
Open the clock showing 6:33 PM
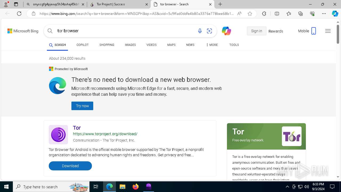point(318,187)
